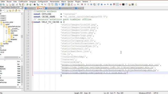This screenshot has height=94, width=168.
Task: Select the sw.js tab
Action: (40, 8)
